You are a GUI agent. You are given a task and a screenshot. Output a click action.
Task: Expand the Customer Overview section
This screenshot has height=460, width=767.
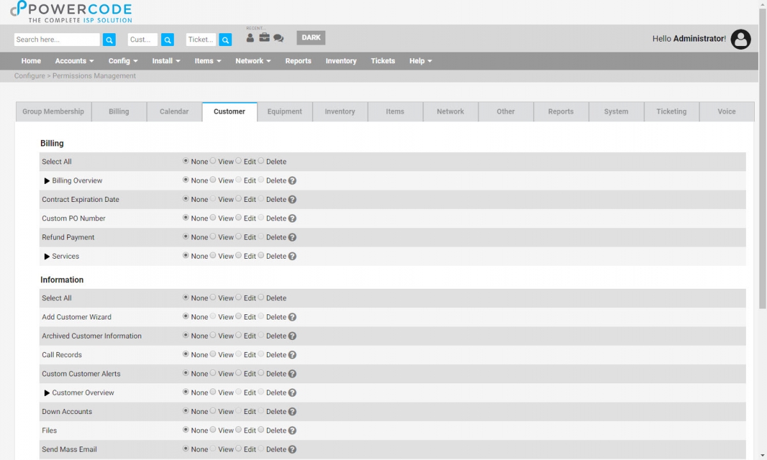[x=47, y=392]
